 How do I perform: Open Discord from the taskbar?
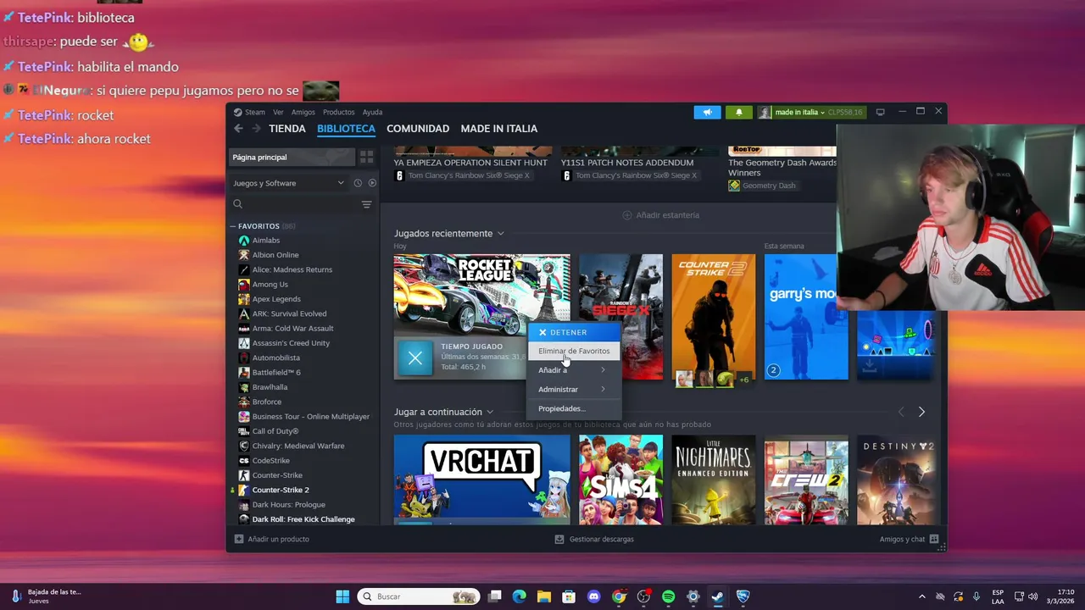(x=594, y=596)
